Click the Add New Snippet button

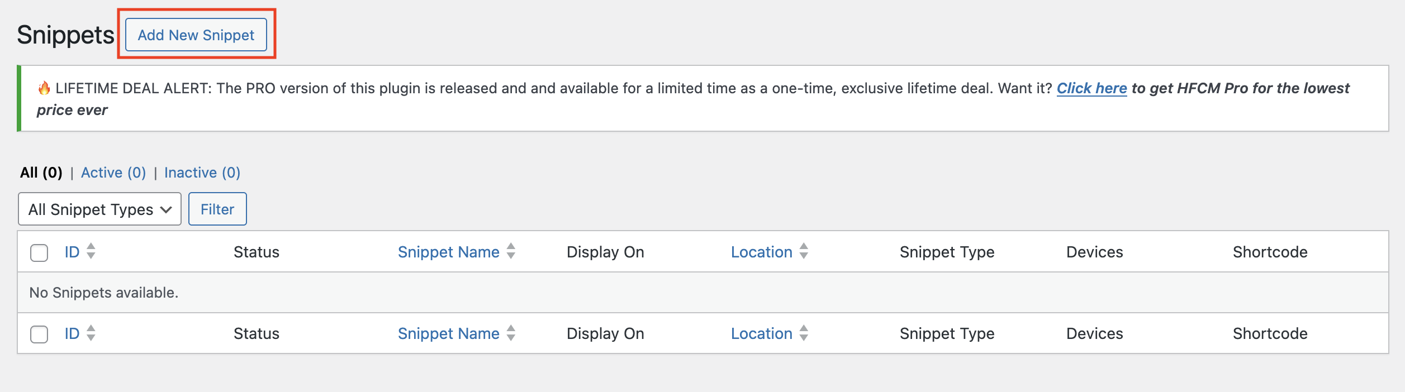click(x=196, y=35)
